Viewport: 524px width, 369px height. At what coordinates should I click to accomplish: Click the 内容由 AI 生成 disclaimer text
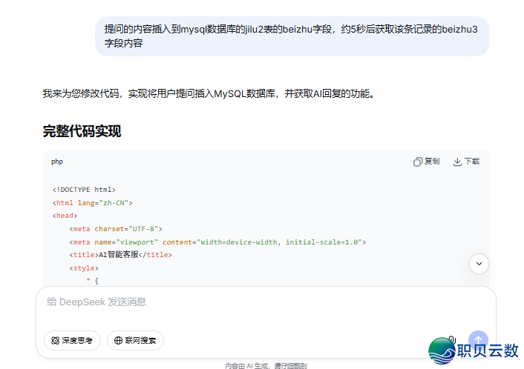[266, 365]
